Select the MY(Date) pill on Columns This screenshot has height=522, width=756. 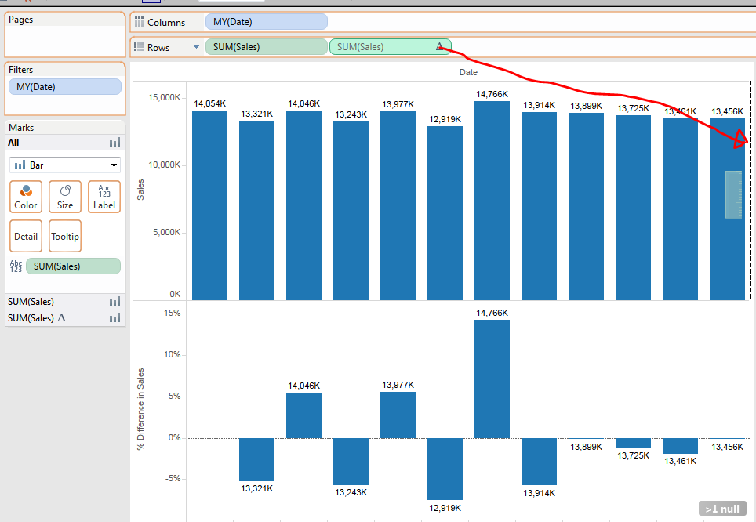266,22
